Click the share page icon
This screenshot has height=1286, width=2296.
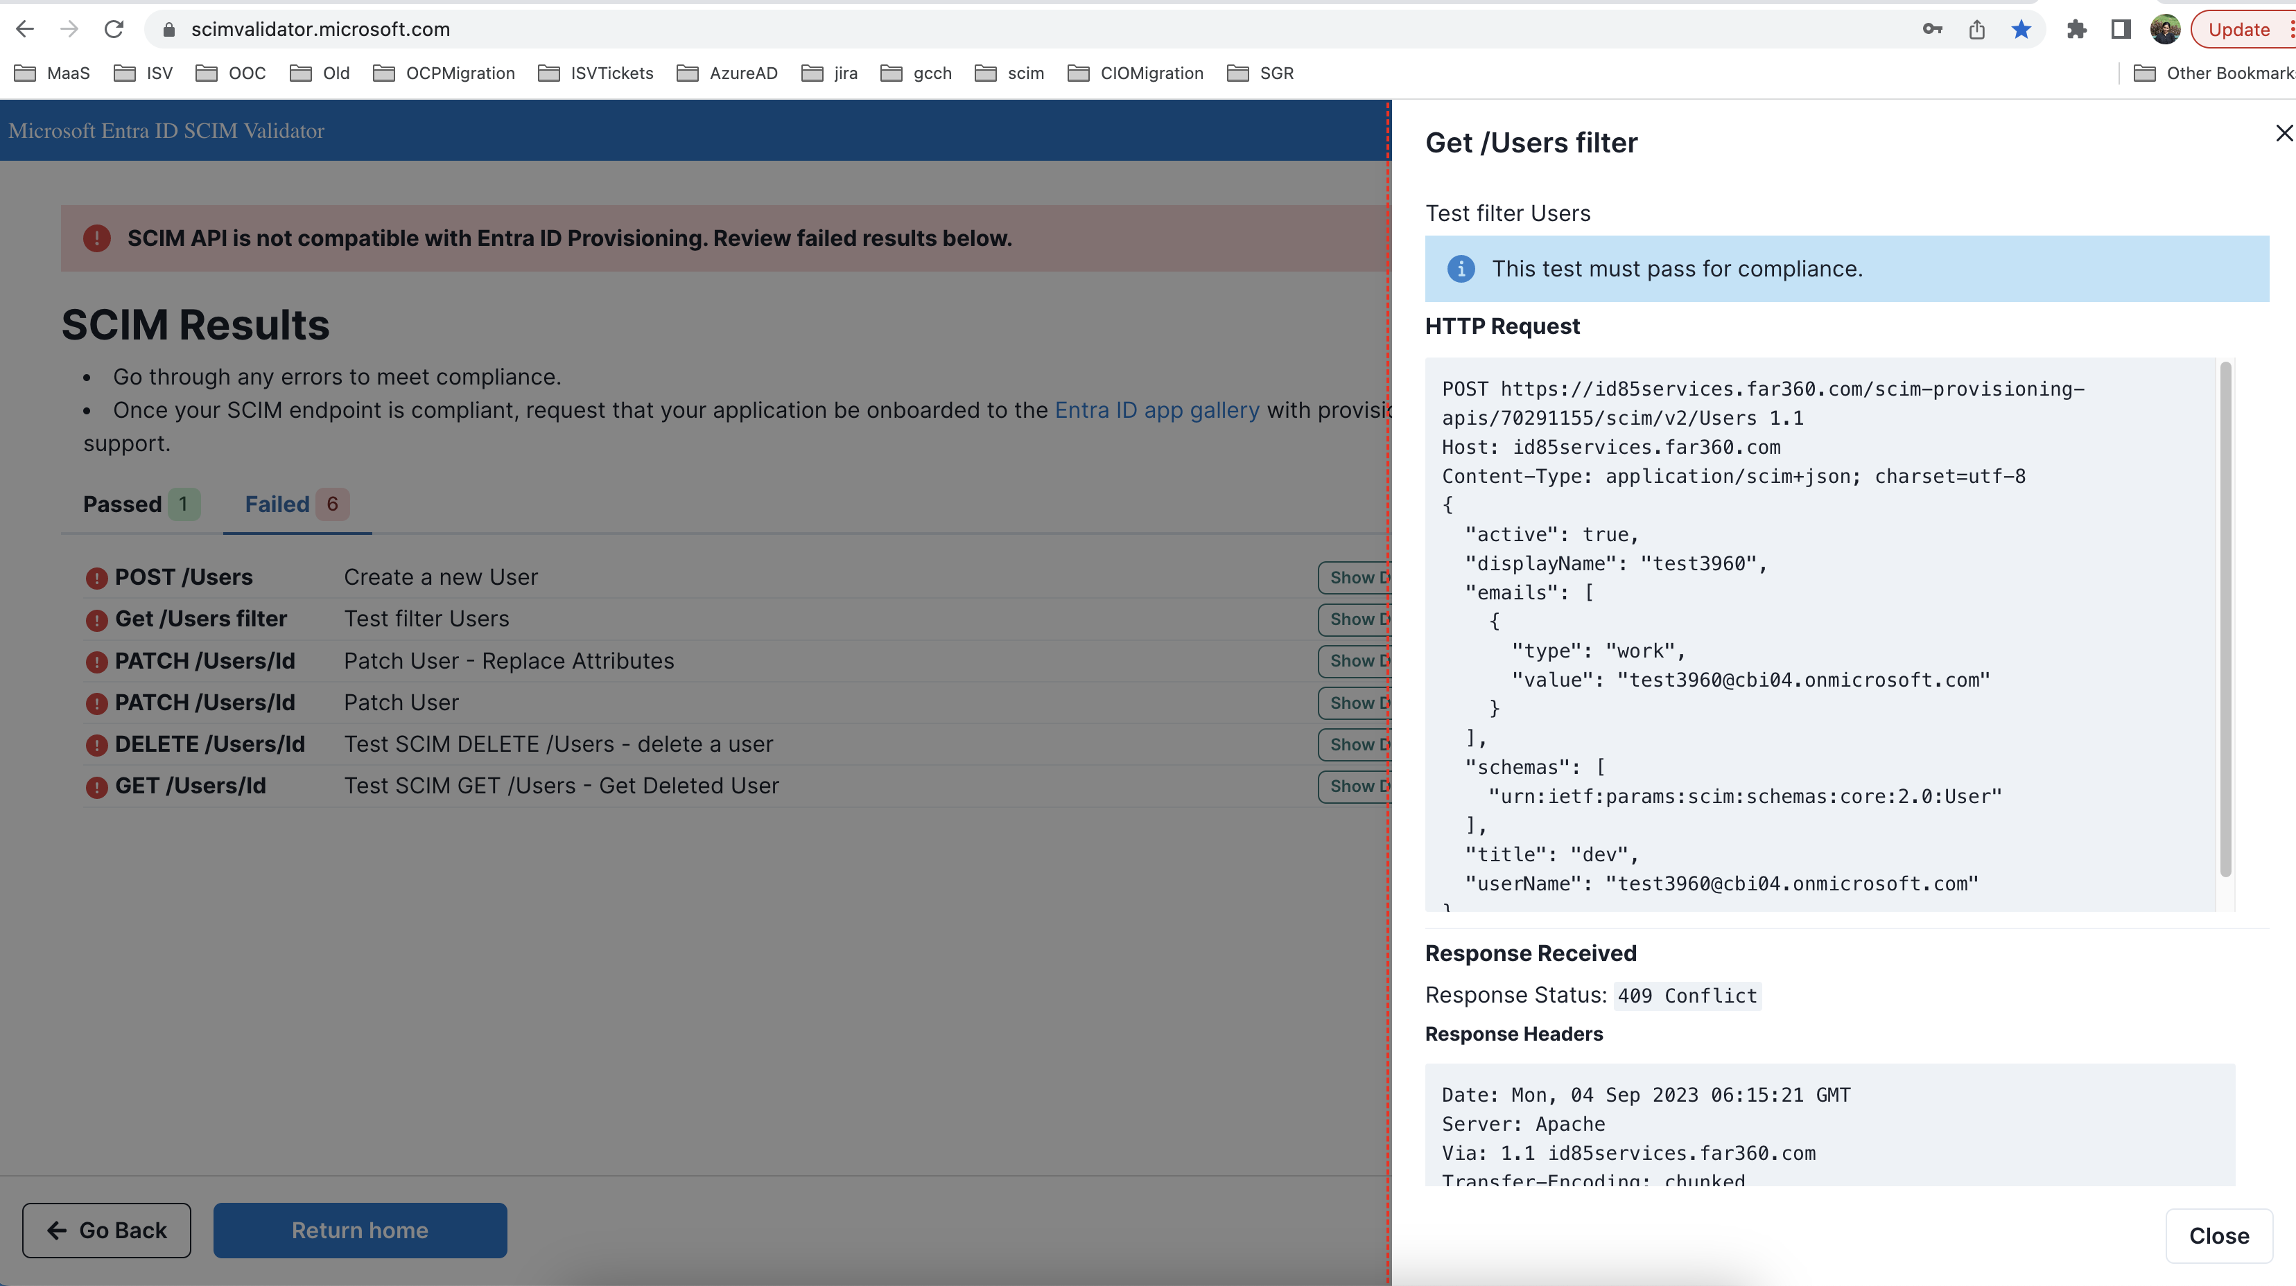(1976, 29)
